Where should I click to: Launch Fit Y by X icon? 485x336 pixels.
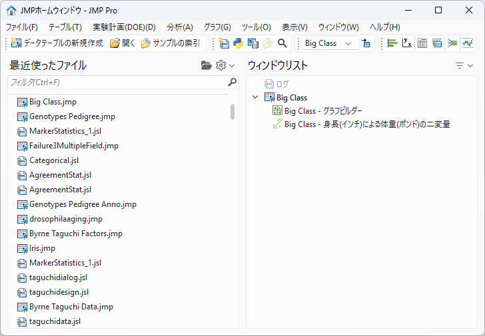click(407, 43)
